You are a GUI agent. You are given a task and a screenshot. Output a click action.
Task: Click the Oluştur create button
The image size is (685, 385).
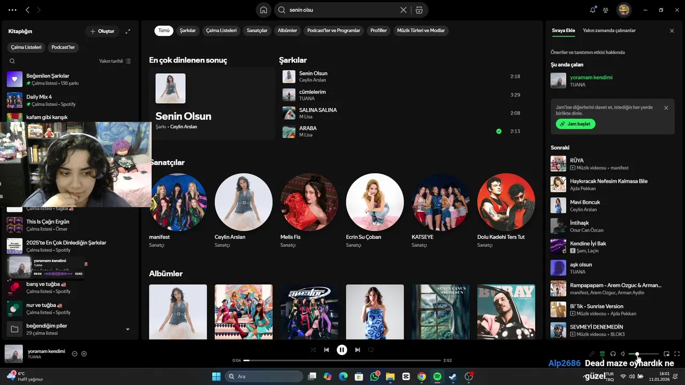click(x=102, y=32)
